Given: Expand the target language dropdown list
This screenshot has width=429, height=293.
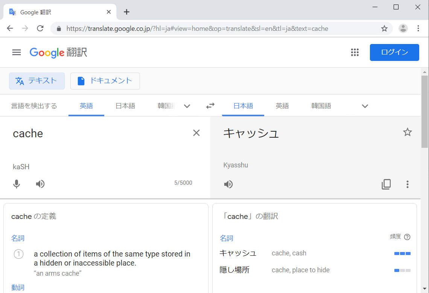Looking at the screenshot, I should 365,106.
